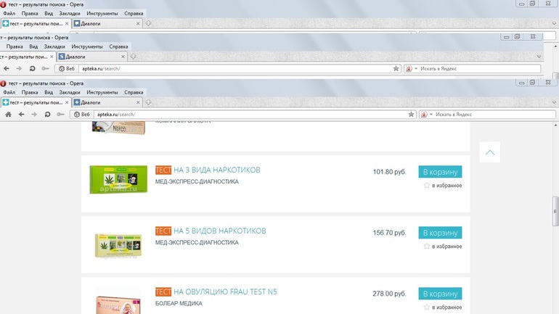This screenshot has width=559, height=314.
Task: Click the scroll-to-top arrow on the page
Action: (490, 152)
